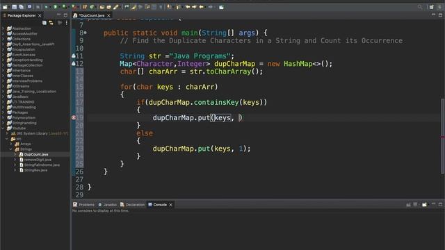445x250 pixels.
Task: Run the program with green Run button
Action: [x=56, y=7]
